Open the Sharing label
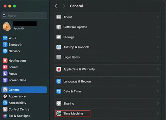The image size is (166, 120). pyautogui.click(x=69, y=103)
